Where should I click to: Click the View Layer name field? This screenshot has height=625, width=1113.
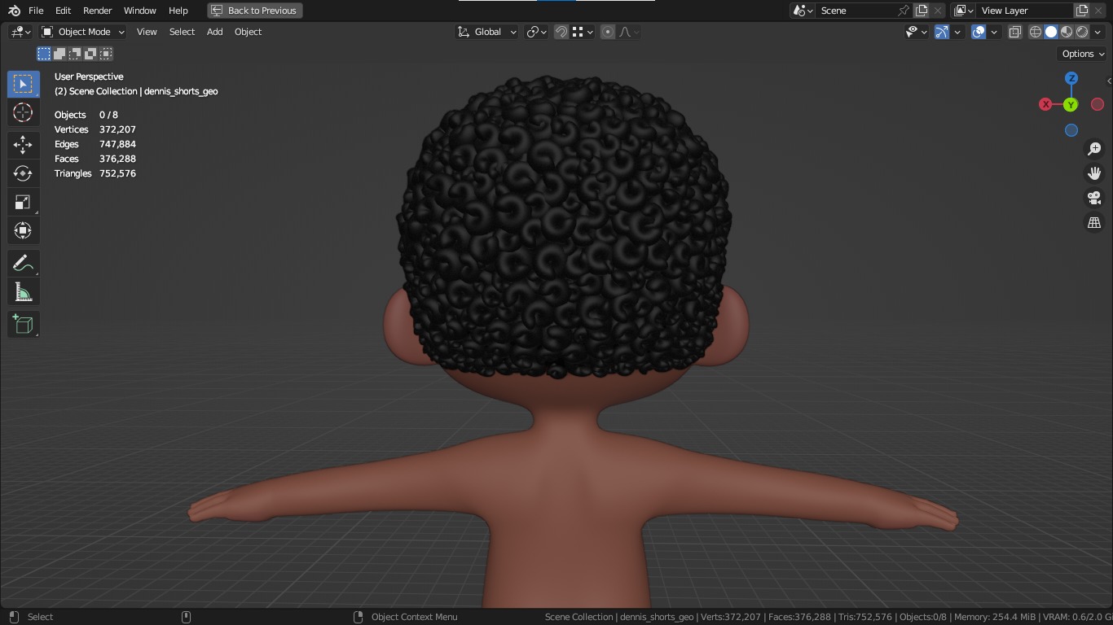coord(1025,11)
